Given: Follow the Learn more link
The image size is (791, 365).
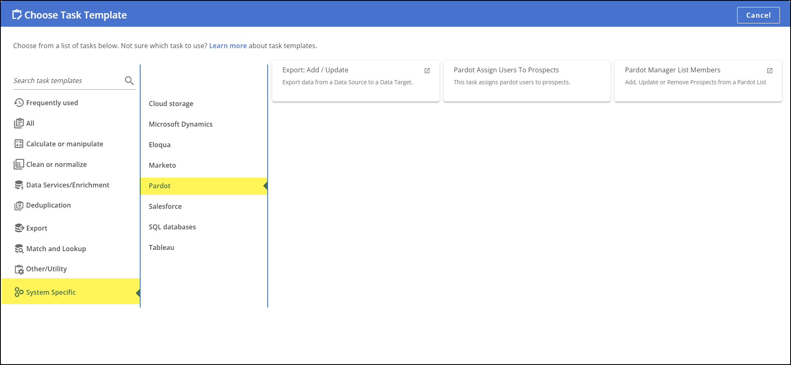Looking at the screenshot, I should 228,46.
